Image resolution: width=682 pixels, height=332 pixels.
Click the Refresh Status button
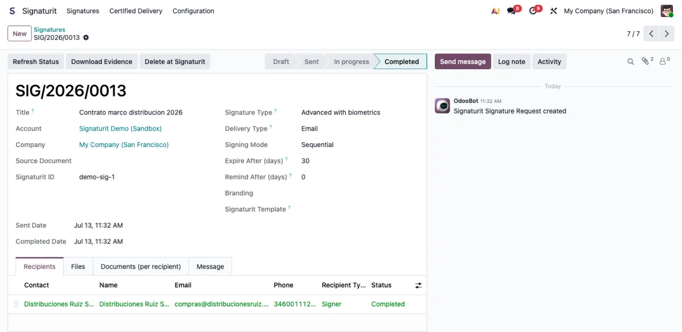[x=36, y=62]
